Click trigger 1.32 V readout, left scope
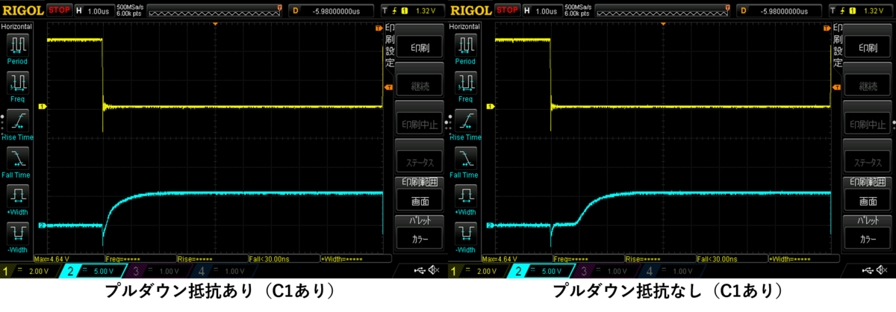The width and height of the screenshot is (896, 312). (x=413, y=10)
